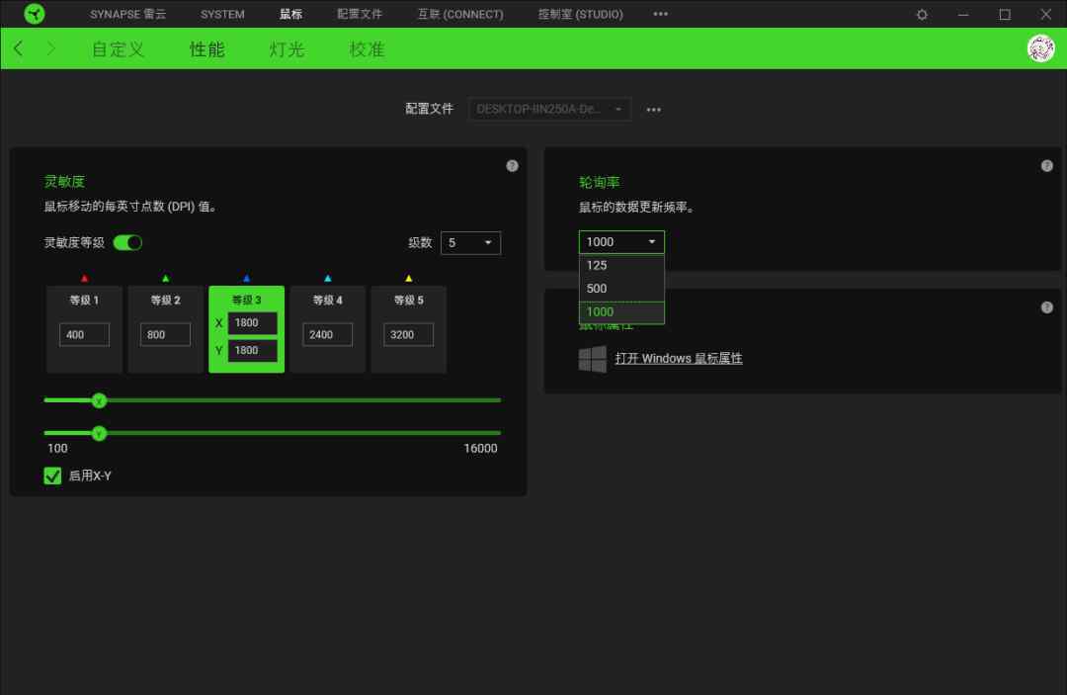Image resolution: width=1067 pixels, height=695 pixels.
Task: Open the user avatar profile
Action: [x=1040, y=48]
